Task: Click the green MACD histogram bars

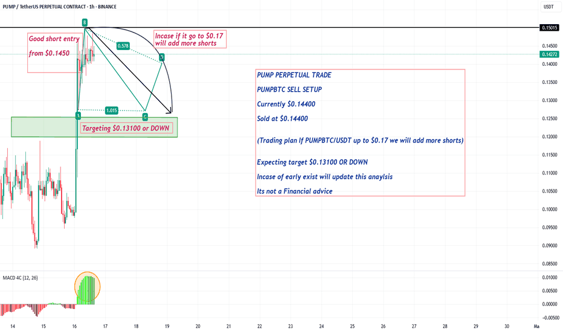Action: click(x=86, y=291)
